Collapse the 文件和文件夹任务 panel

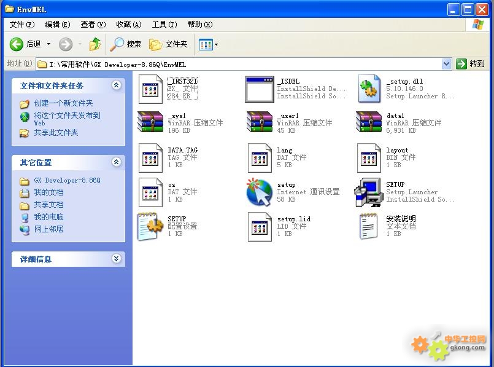coord(116,85)
